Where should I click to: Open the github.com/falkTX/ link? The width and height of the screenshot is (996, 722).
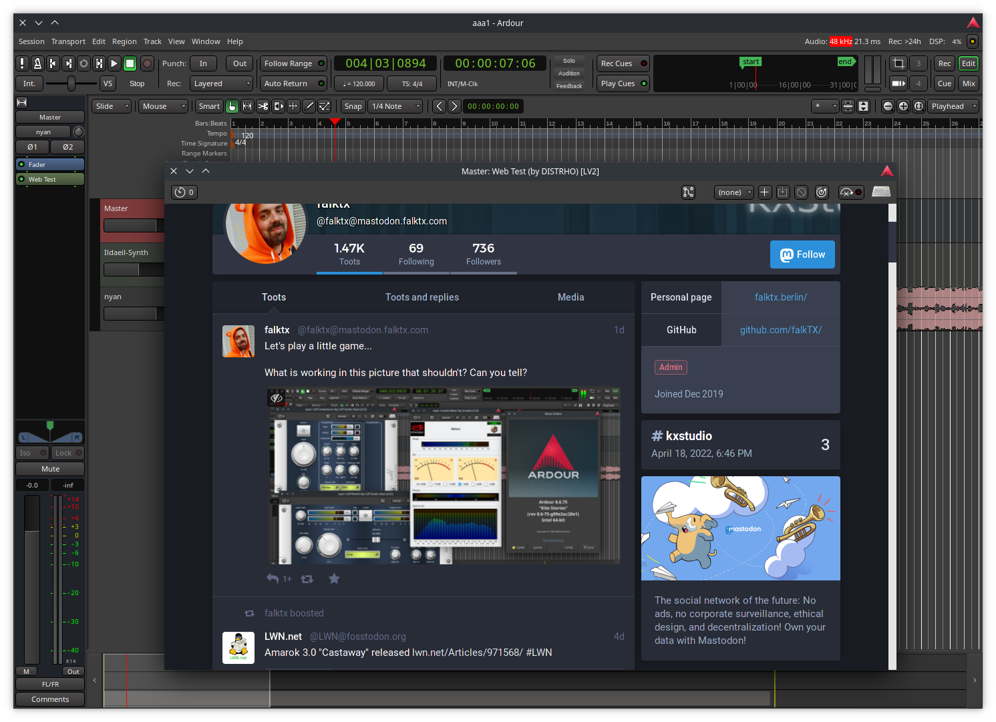781,330
